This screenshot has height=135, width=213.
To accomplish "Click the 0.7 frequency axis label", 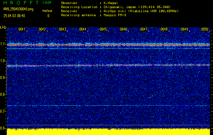I will point(2,111).
